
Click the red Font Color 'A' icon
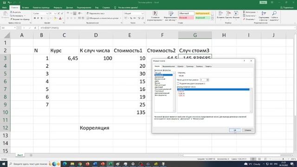click(60, 18)
